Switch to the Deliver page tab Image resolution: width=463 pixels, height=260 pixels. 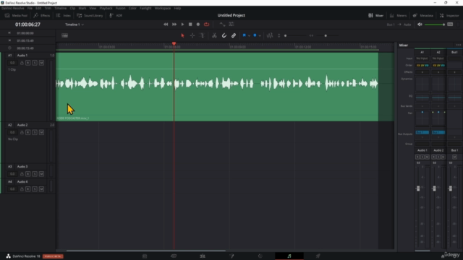tap(318, 256)
